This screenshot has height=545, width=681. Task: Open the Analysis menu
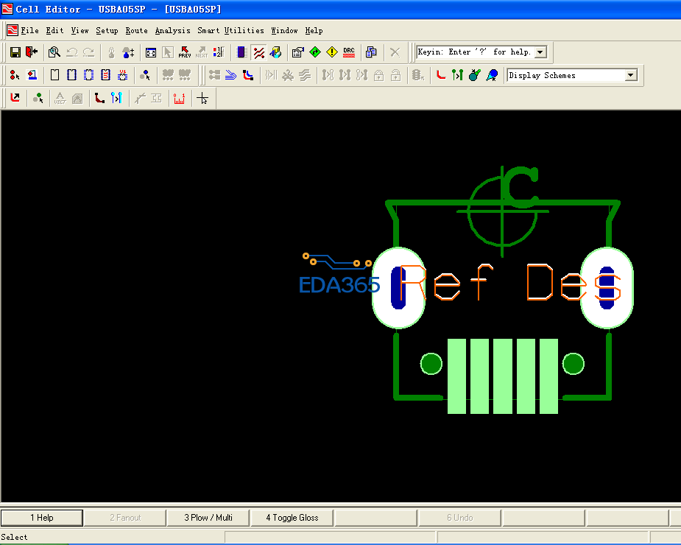[x=172, y=31]
